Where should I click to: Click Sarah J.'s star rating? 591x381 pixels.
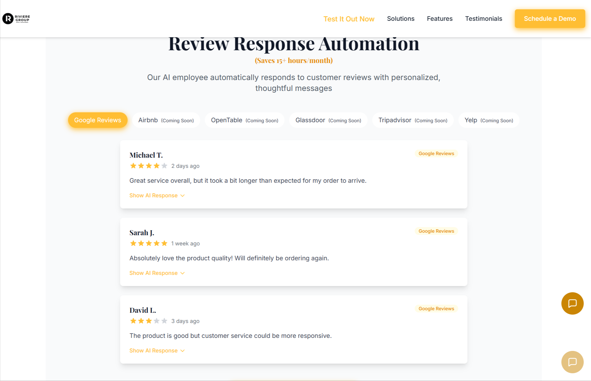point(149,243)
